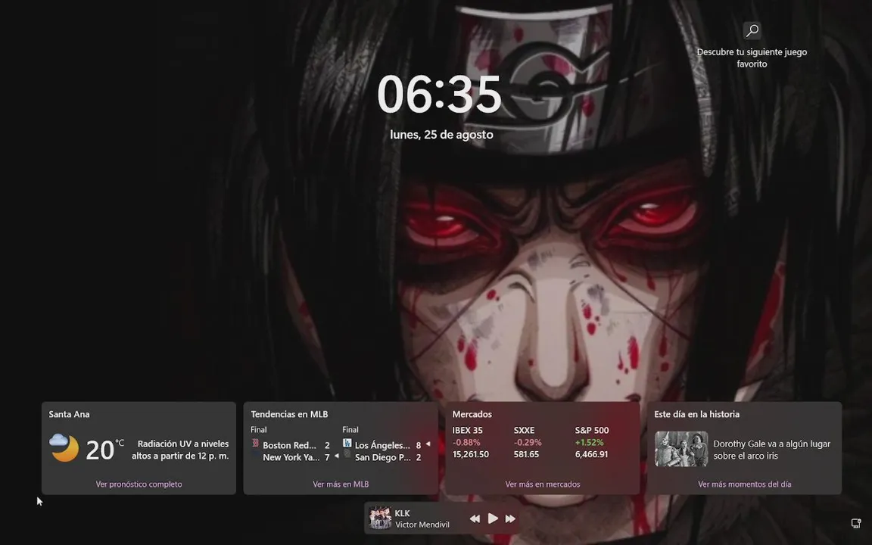Click the 15,261.50 index value
The width and height of the screenshot is (872, 545).
pyautogui.click(x=471, y=454)
